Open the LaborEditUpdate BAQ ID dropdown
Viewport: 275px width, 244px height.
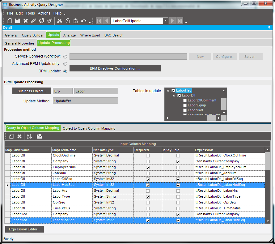coord(165,21)
